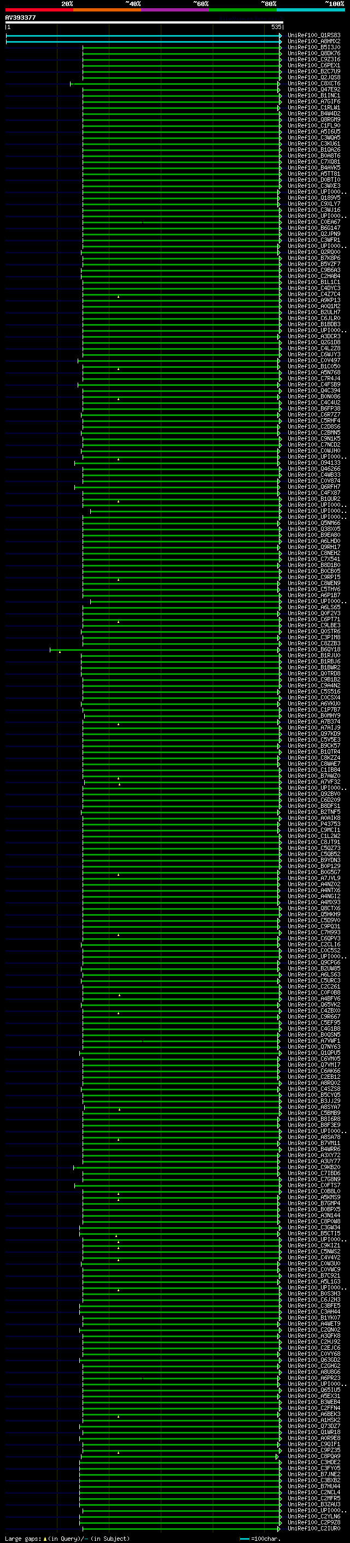Select the UniRef100_C1RLW1 hit
Viewport: 350px width, 1543px height.
click(x=313, y=108)
